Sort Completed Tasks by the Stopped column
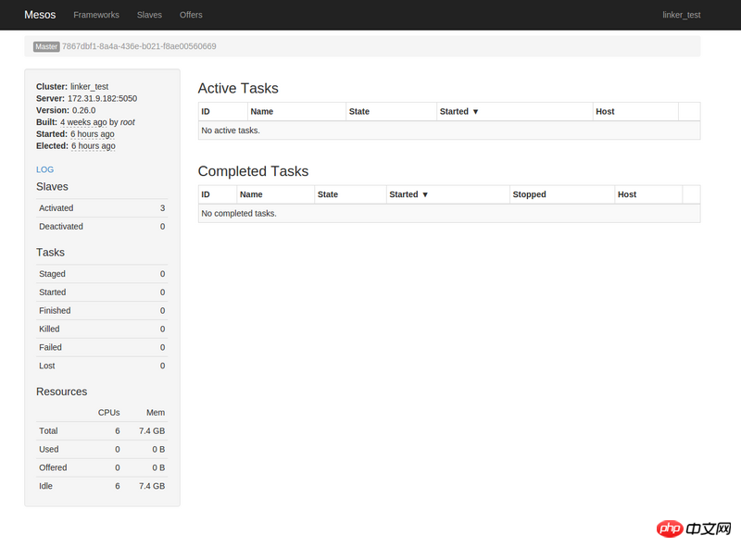 coord(529,194)
